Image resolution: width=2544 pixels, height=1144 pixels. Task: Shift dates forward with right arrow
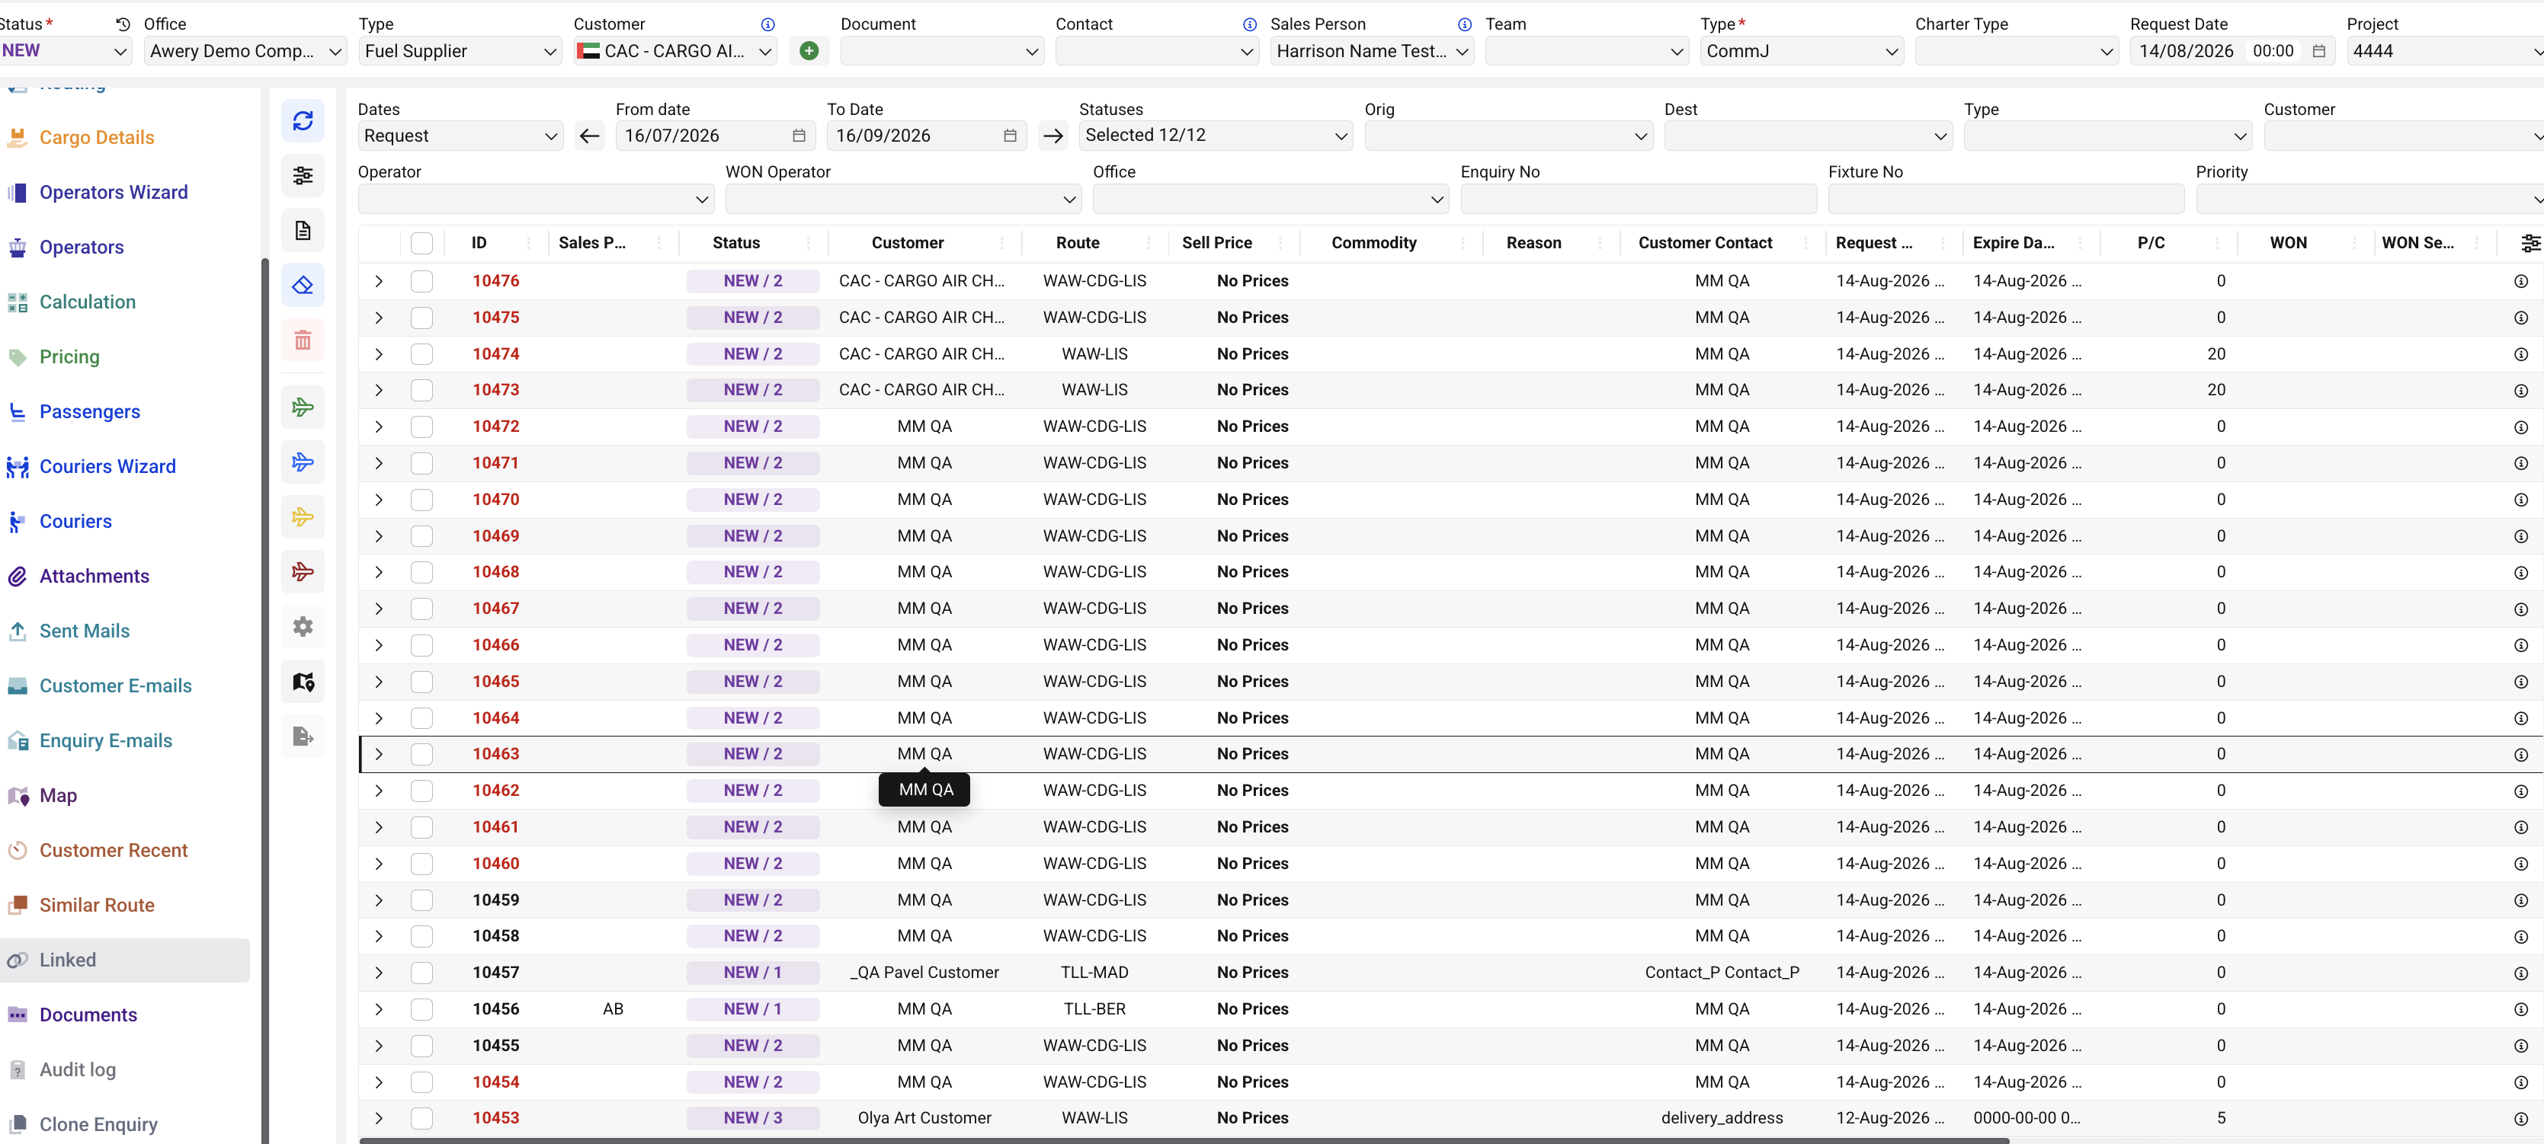[1053, 136]
